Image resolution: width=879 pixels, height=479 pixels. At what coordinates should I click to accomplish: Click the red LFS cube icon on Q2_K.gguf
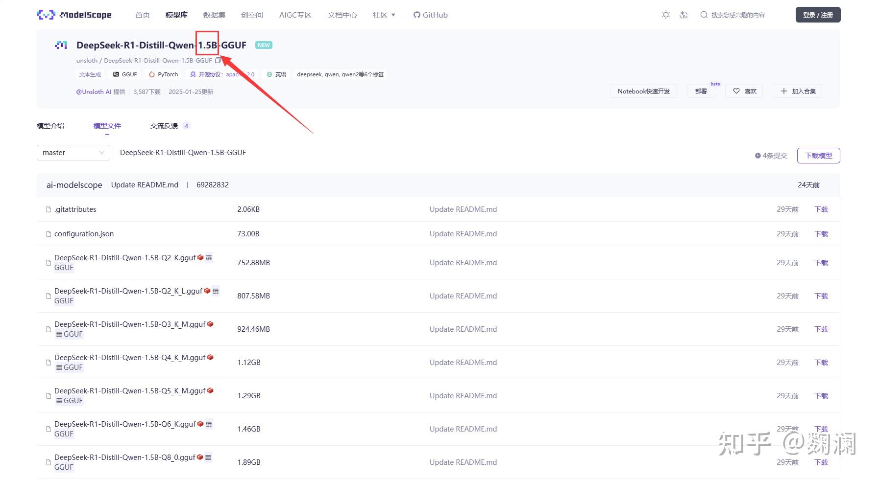click(x=200, y=257)
